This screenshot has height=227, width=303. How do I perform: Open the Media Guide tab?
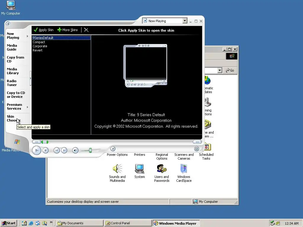12,48
